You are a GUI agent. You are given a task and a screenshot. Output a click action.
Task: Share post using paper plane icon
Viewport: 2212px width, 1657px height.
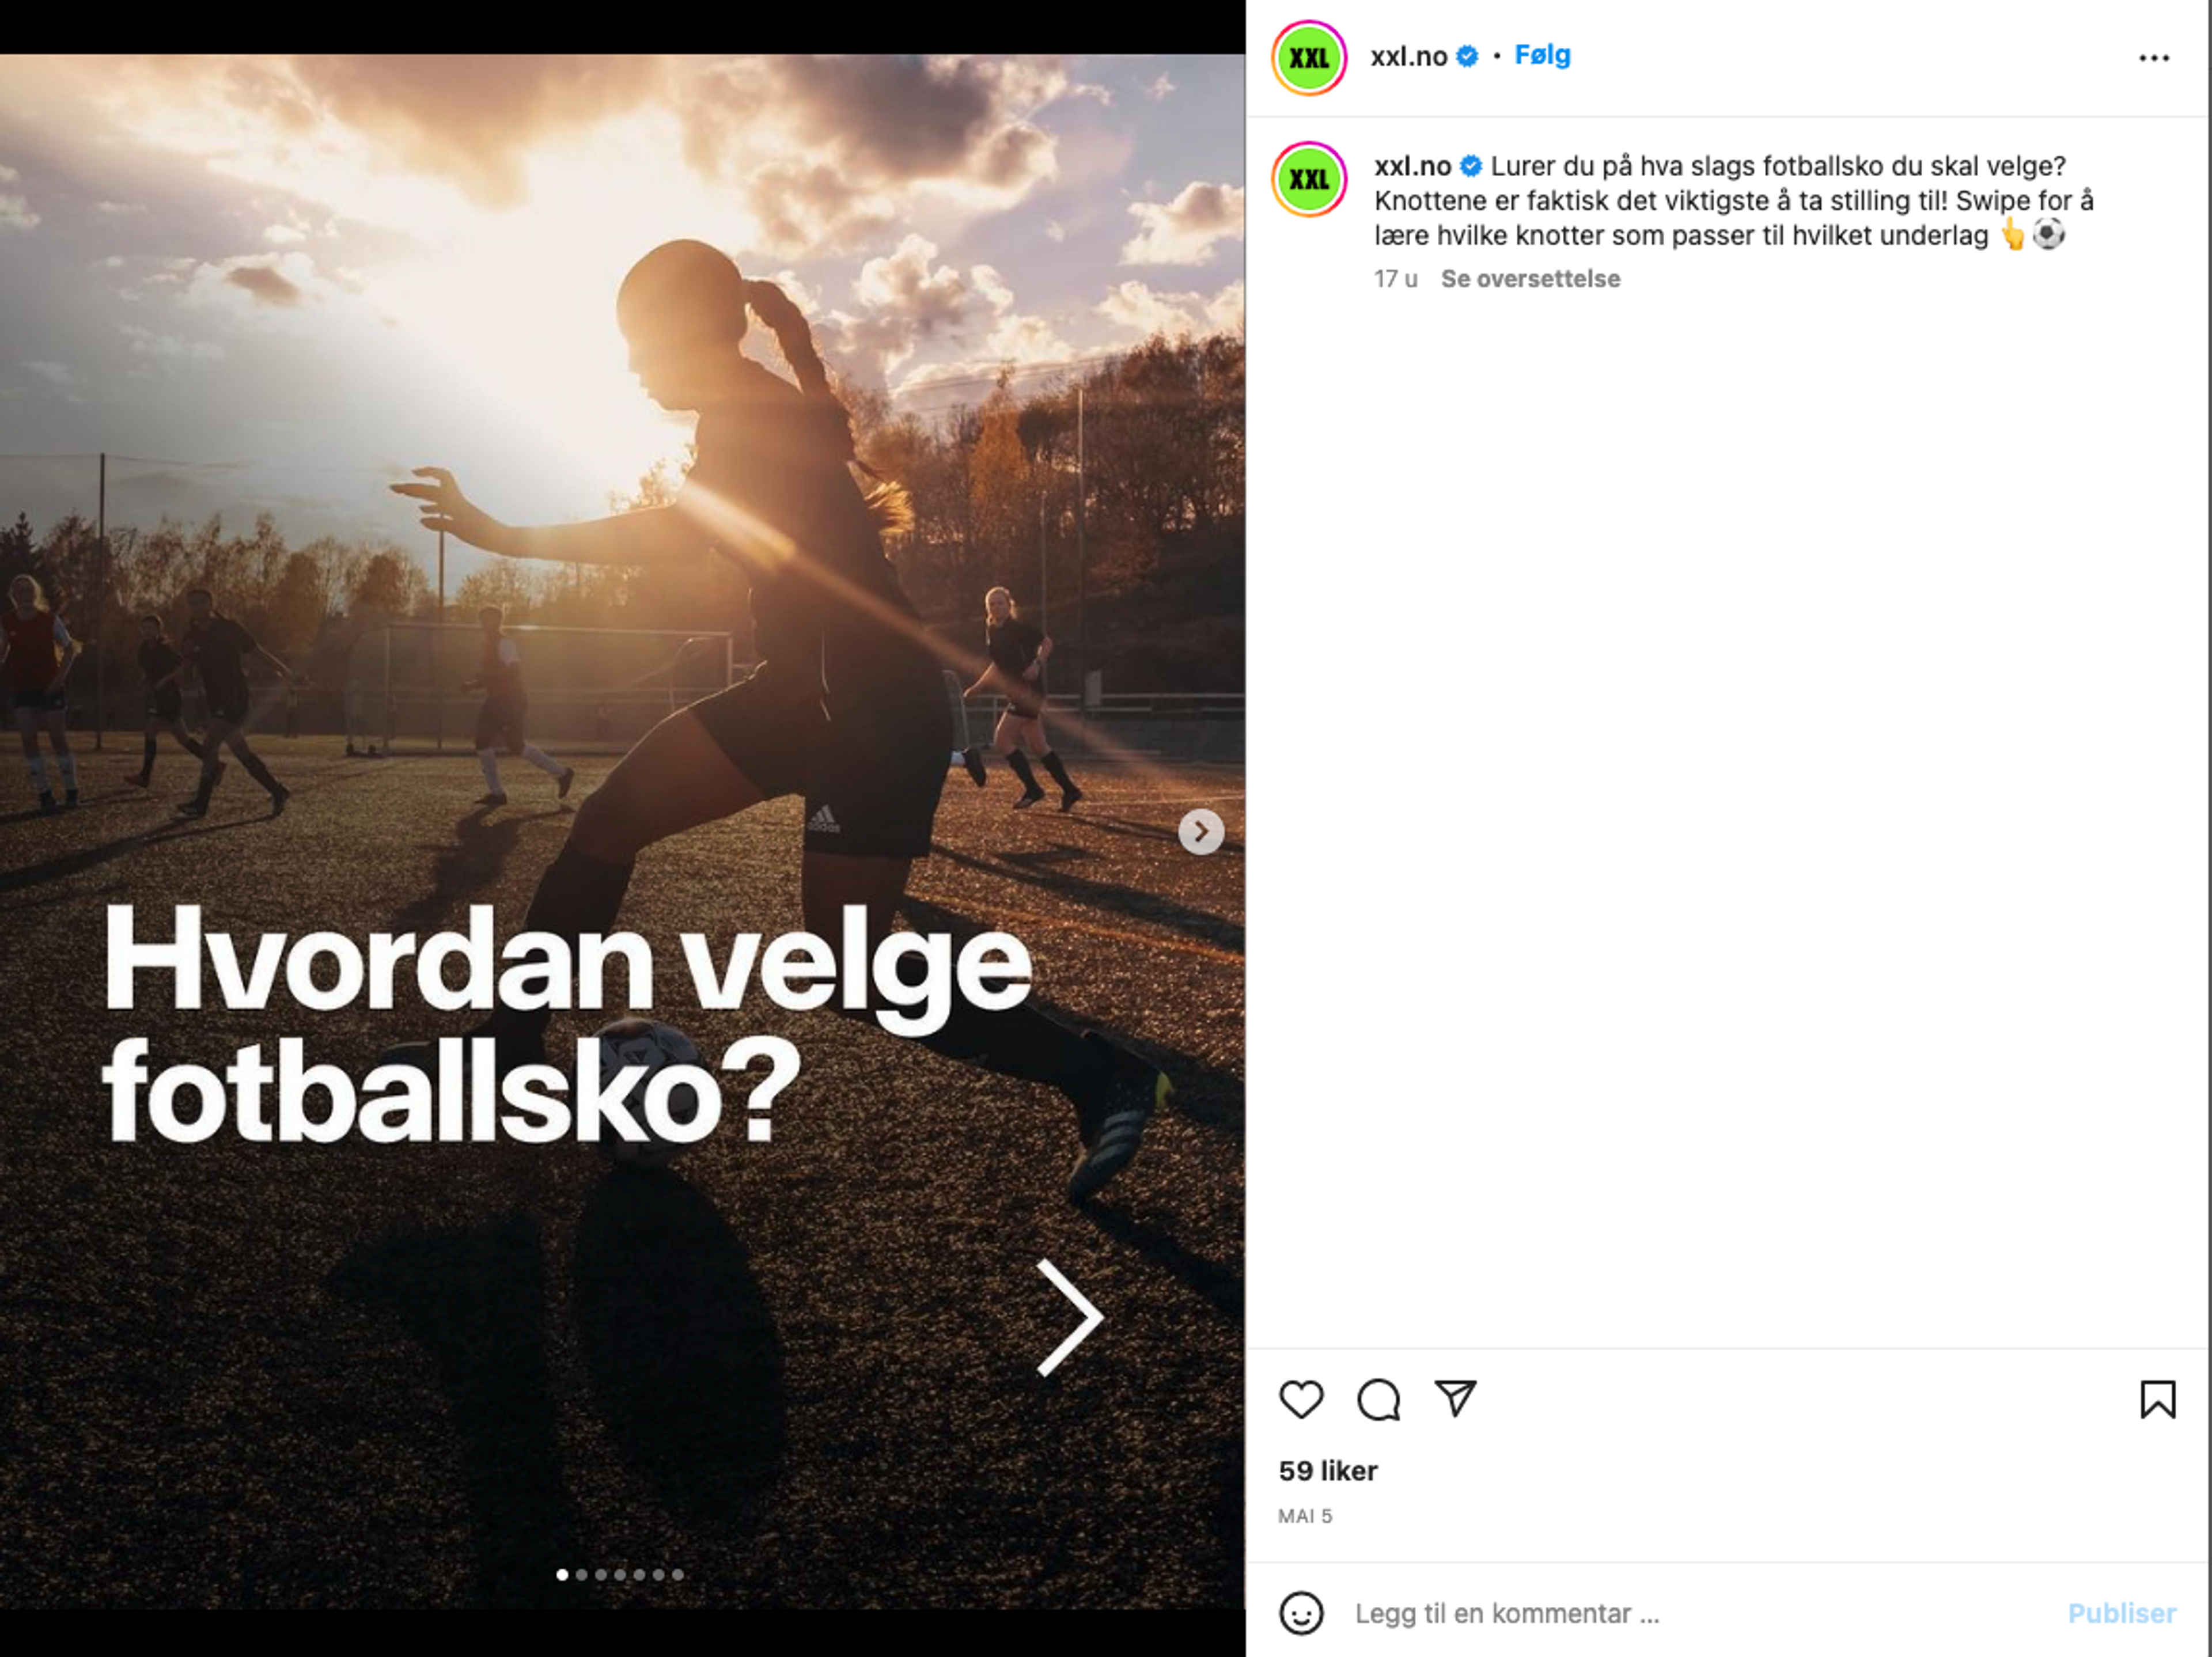(1455, 1398)
